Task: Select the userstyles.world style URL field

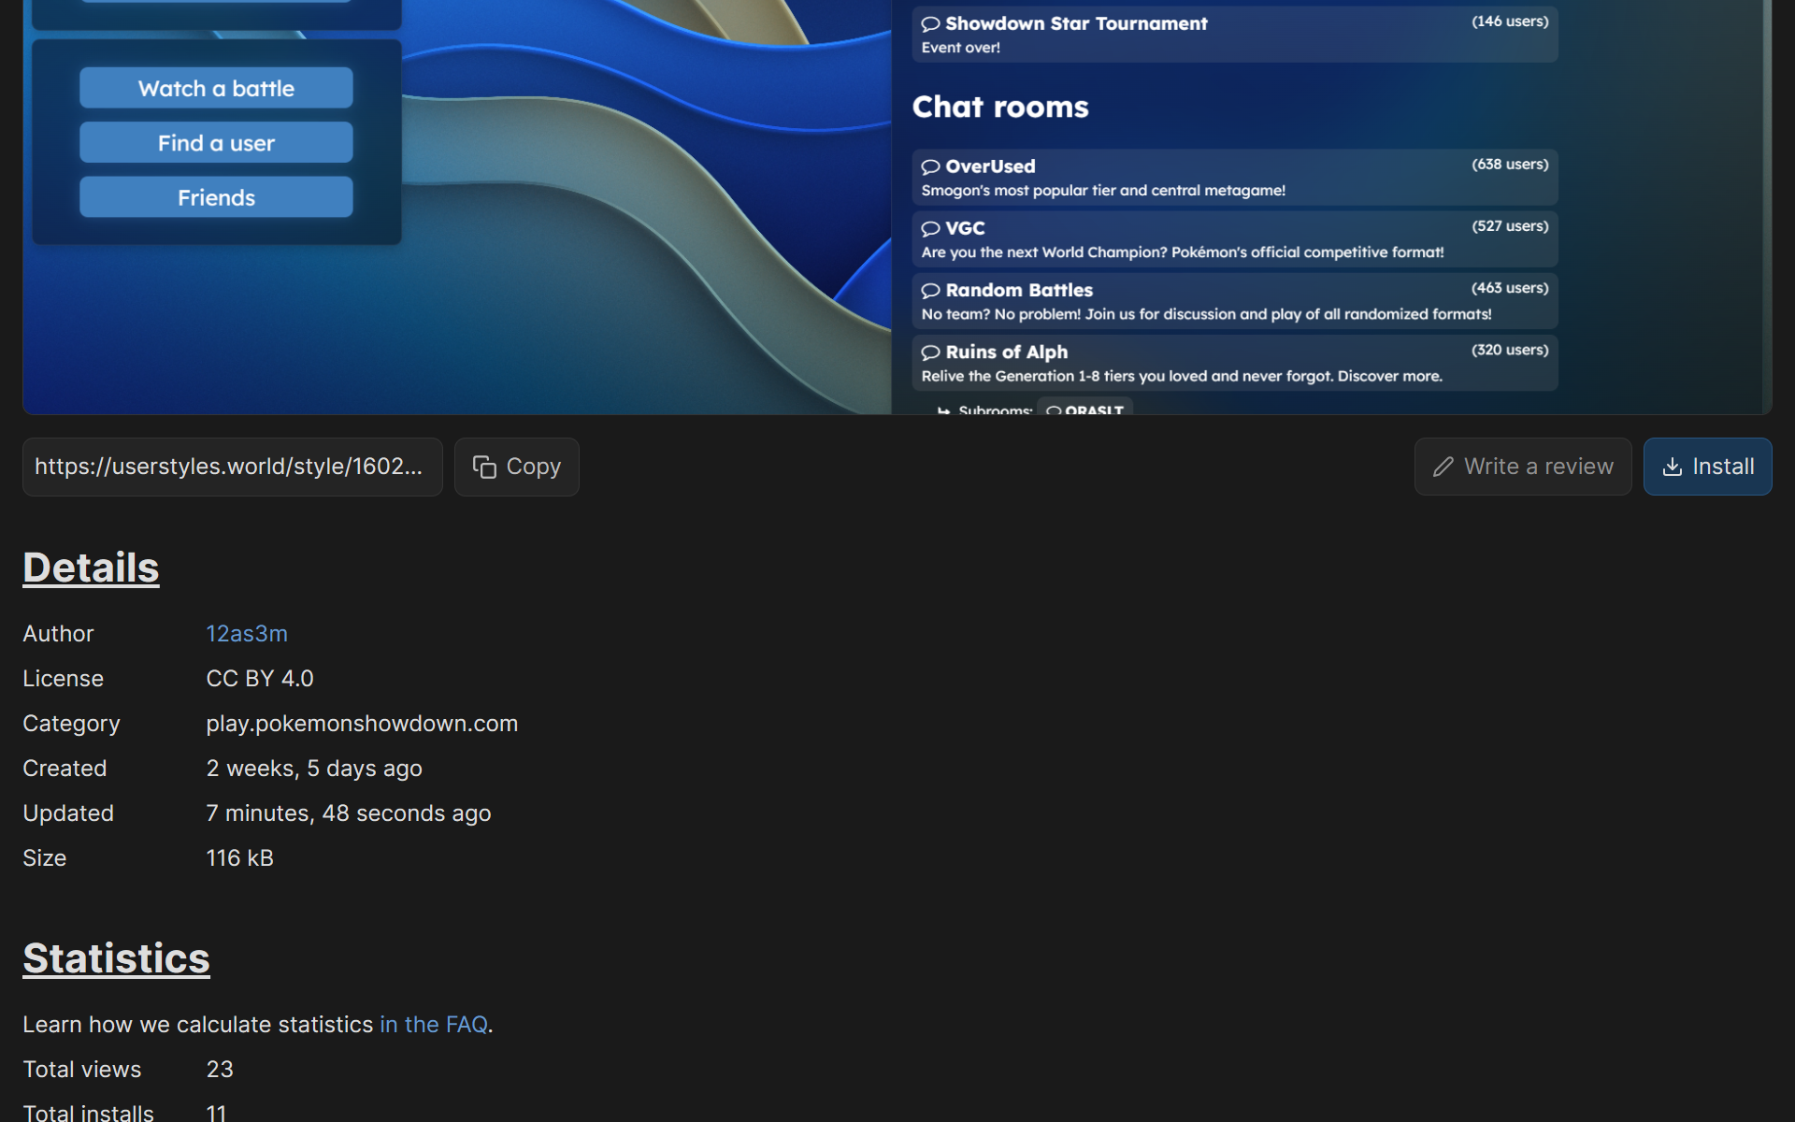Action: pyautogui.click(x=233, y=467)
